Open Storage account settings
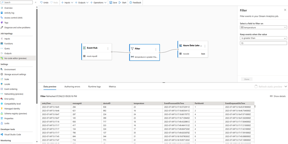The image size is (288, 144). point(15,74)
